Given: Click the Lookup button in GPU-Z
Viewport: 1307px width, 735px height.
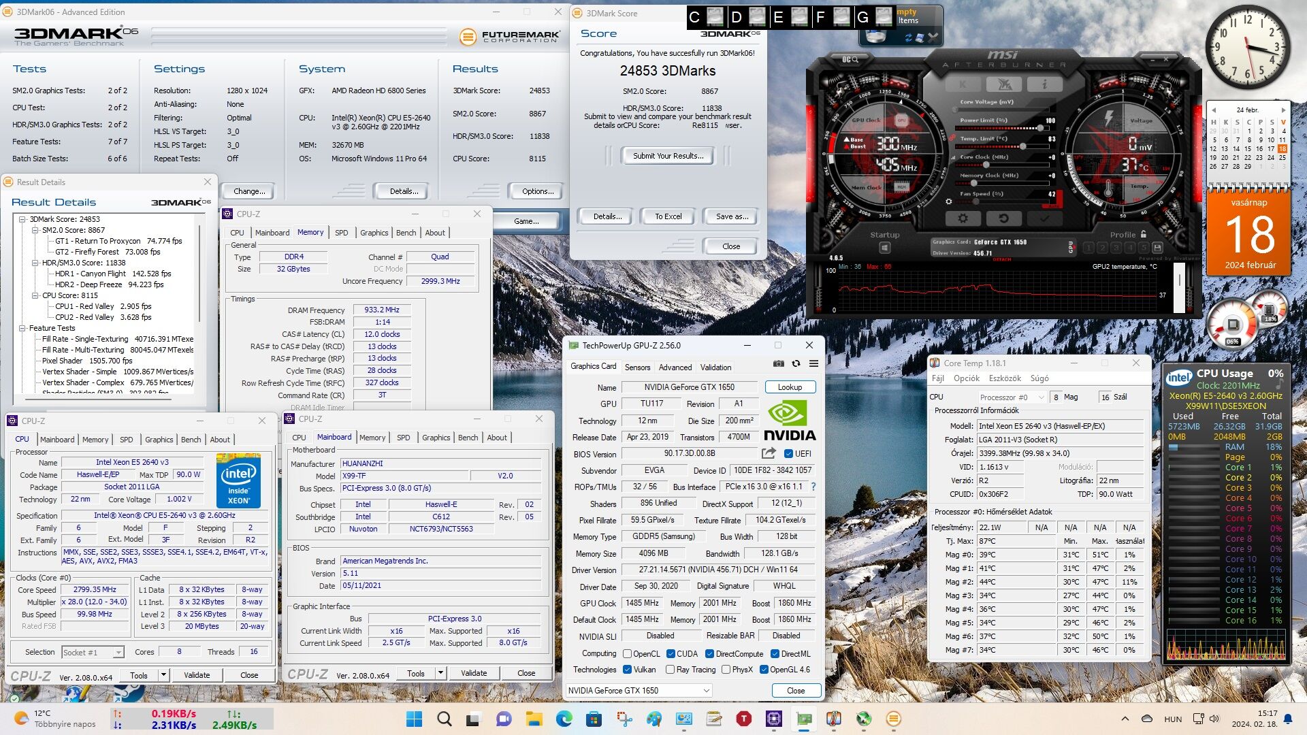Looking at the screenshot, I should (790, 387).
